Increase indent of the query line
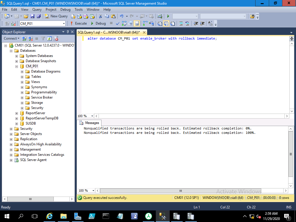 pos(202,23)
